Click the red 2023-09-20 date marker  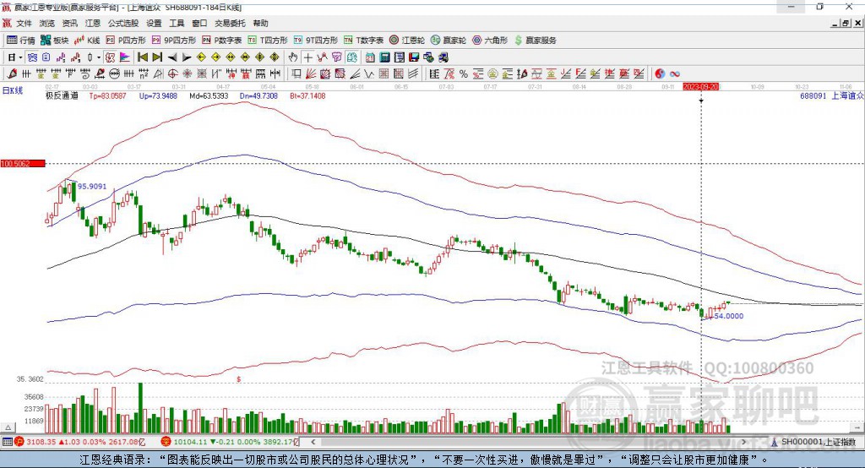coord(700,87)
